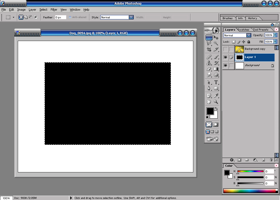Switch to the Swatches tab
280x200 pixels.
(x=243, y=30)
